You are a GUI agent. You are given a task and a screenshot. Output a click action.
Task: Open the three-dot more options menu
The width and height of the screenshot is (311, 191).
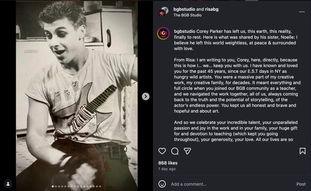(302, 12)
